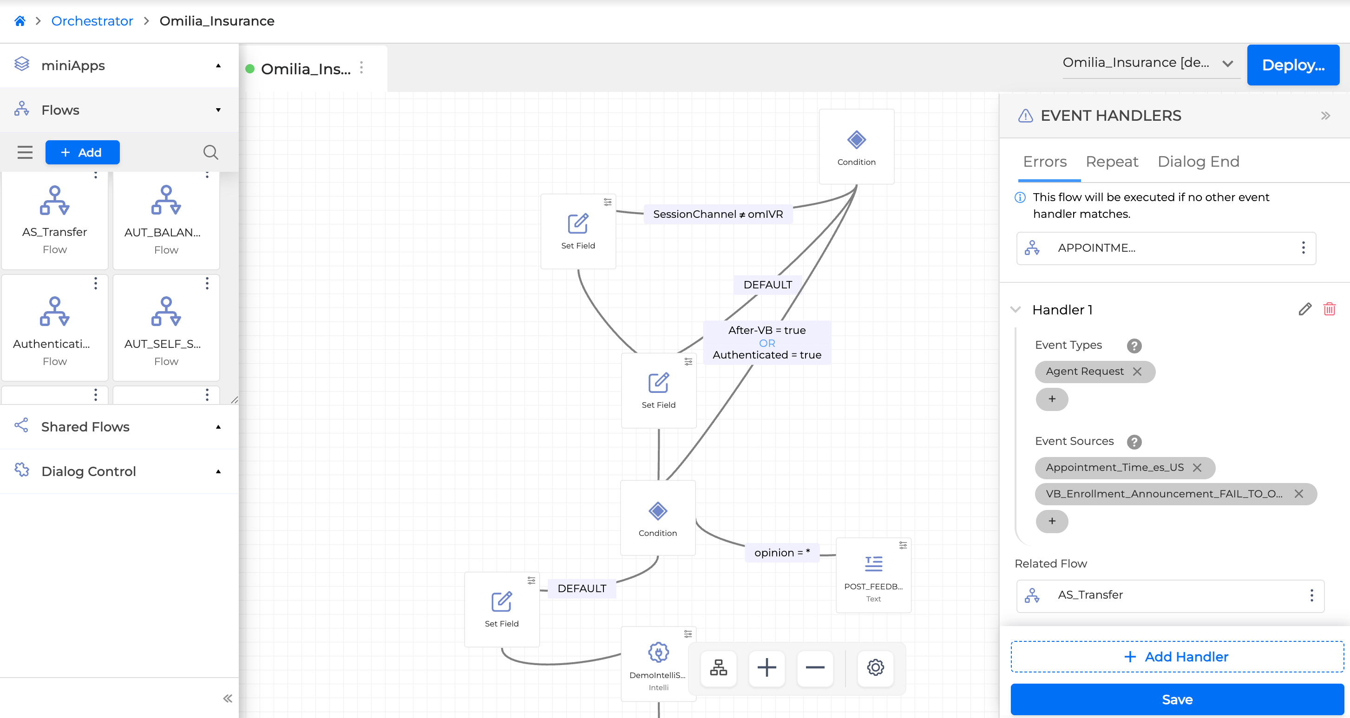
Task: Edit Handler 1 with pencil icon
Action: click(x=1304, y=309)
